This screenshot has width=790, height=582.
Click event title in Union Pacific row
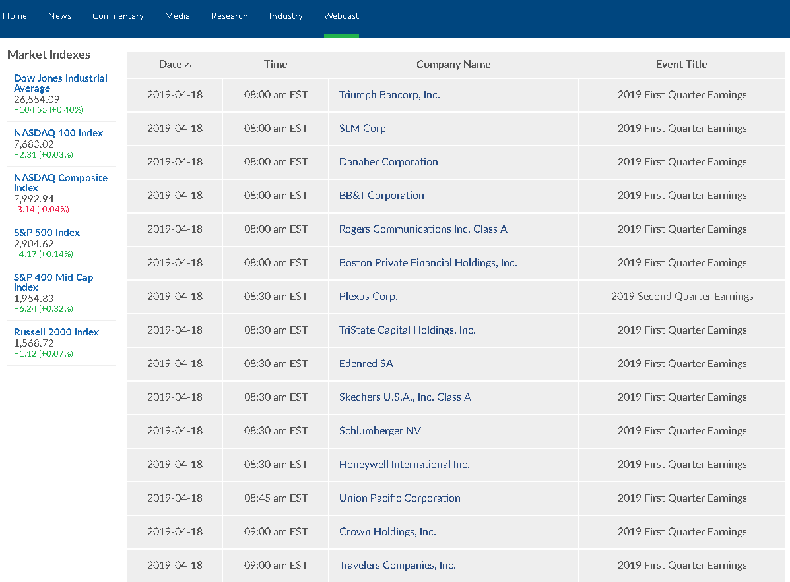coord(682,498)
